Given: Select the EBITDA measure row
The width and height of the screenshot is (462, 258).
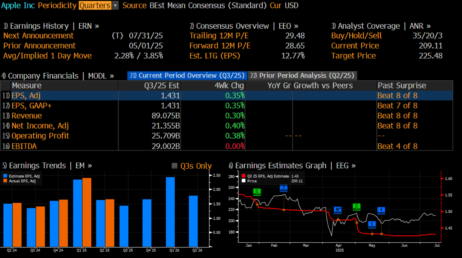Looking at the screenshot, I should [226, 146].
